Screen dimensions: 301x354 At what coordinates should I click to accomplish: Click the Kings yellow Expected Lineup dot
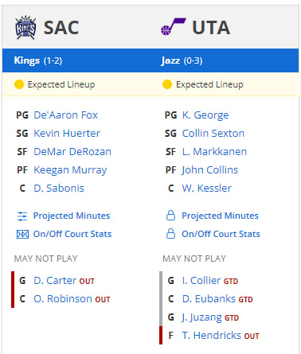pos(19,84)
